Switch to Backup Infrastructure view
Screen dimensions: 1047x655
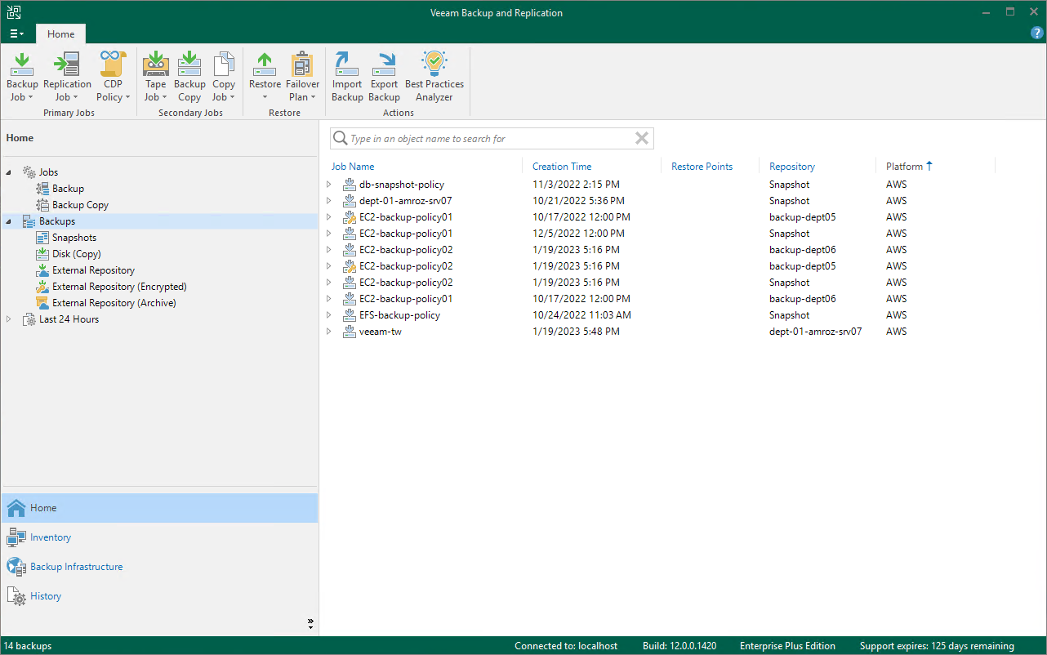76,567
